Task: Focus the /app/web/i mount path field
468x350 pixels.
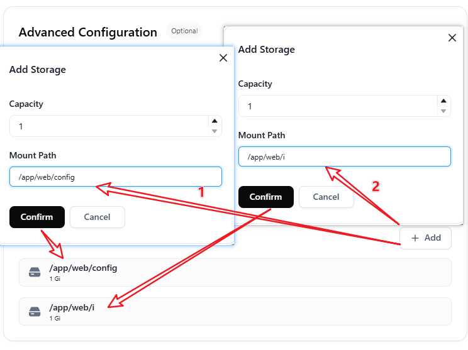Action: [x=345, y=156]
